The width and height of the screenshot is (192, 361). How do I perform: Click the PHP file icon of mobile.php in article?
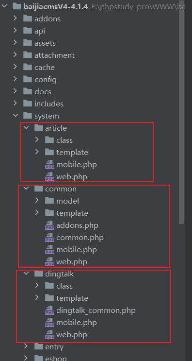[x=49, y=165]
